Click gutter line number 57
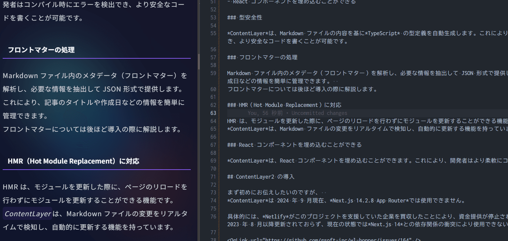Screen dimensions: 508x241 (213, 57)
